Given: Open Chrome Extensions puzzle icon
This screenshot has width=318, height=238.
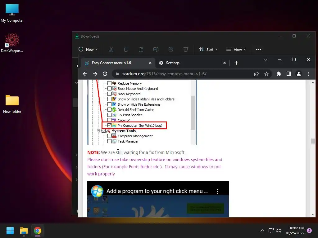Looking at the screenshot, I should (279, 74).
